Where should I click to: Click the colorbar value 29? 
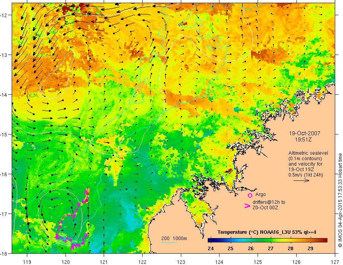tap(310, 248)
